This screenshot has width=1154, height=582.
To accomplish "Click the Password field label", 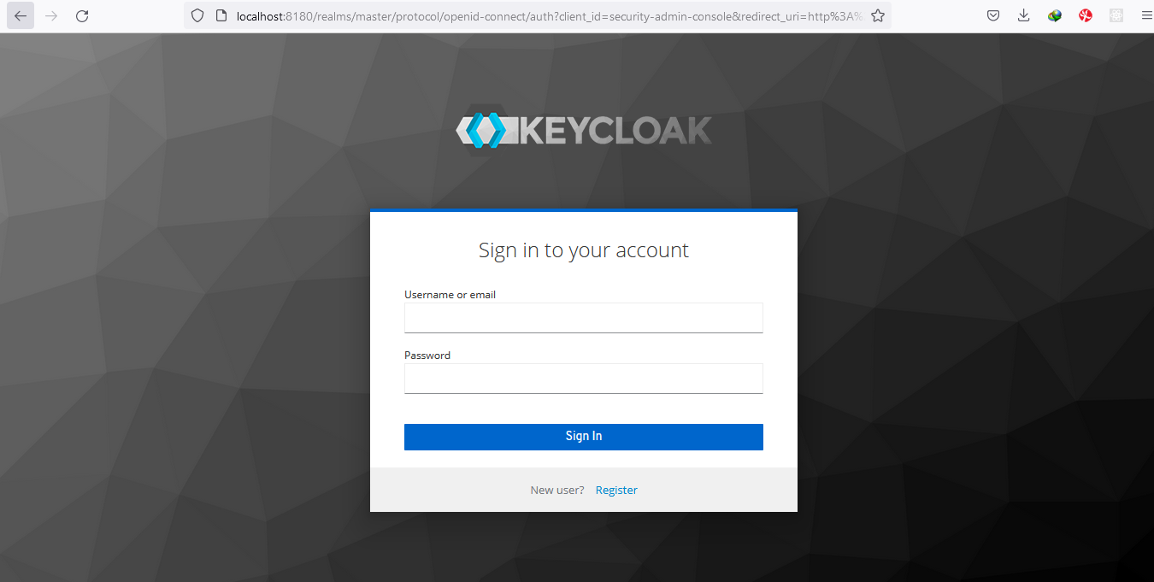I will tap(427, 356).
